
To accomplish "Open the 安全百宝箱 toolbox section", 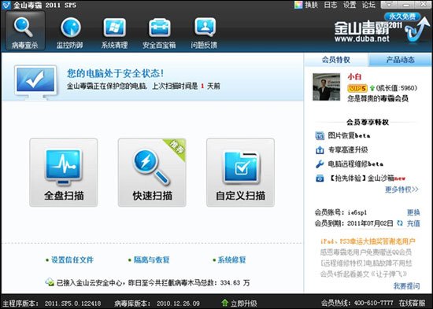I will (x=159, y=33).
